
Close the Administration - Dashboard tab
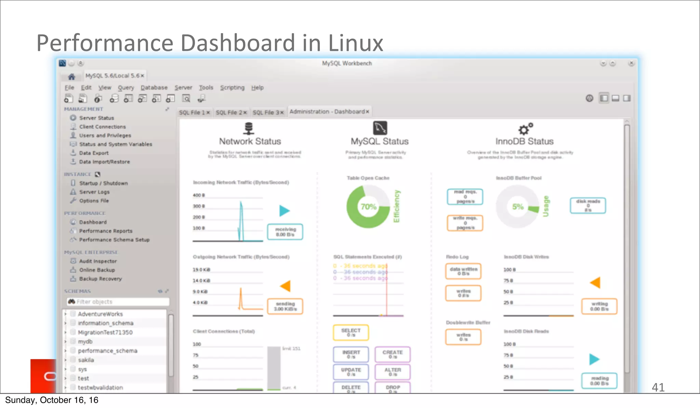click(x=368, y=112)
